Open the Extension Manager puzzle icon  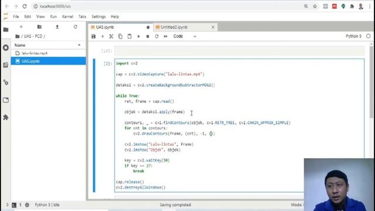[6, 117]
